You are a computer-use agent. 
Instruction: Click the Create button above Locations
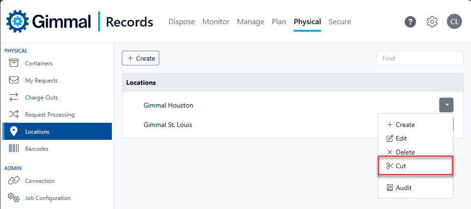(140, 58)
